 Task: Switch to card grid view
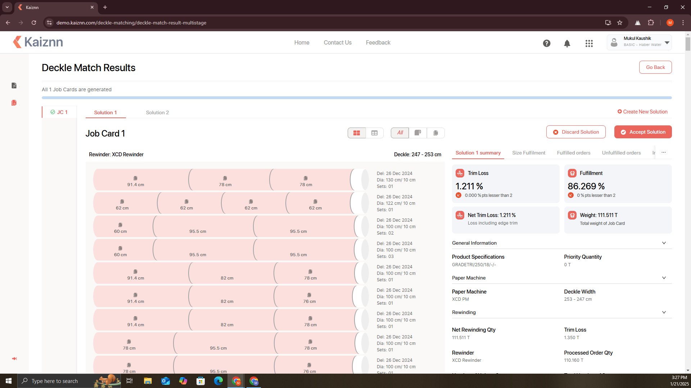pyautogui.click(x=357, y=133)
